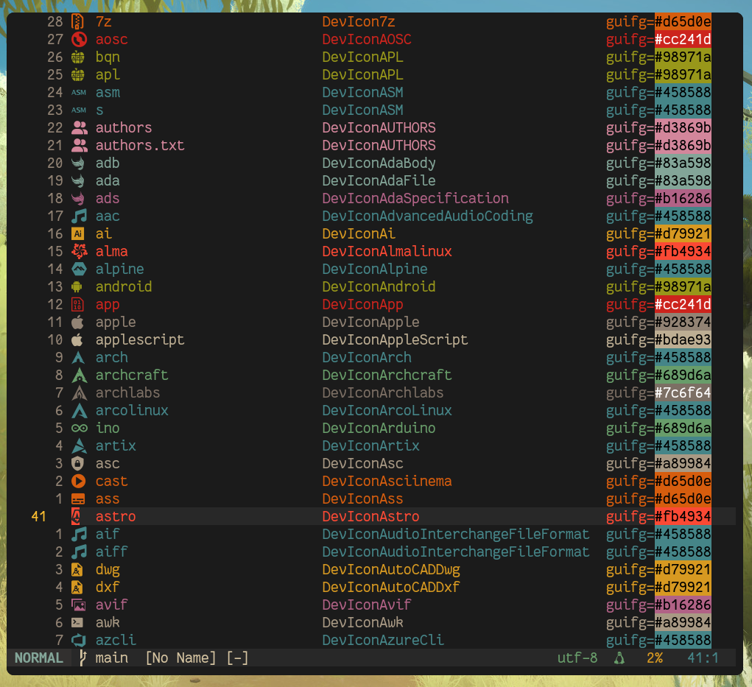The width and height of the screenshot is (752, 687).
Task: Click the [No Name] buffer label
Action: coord(180,658)
